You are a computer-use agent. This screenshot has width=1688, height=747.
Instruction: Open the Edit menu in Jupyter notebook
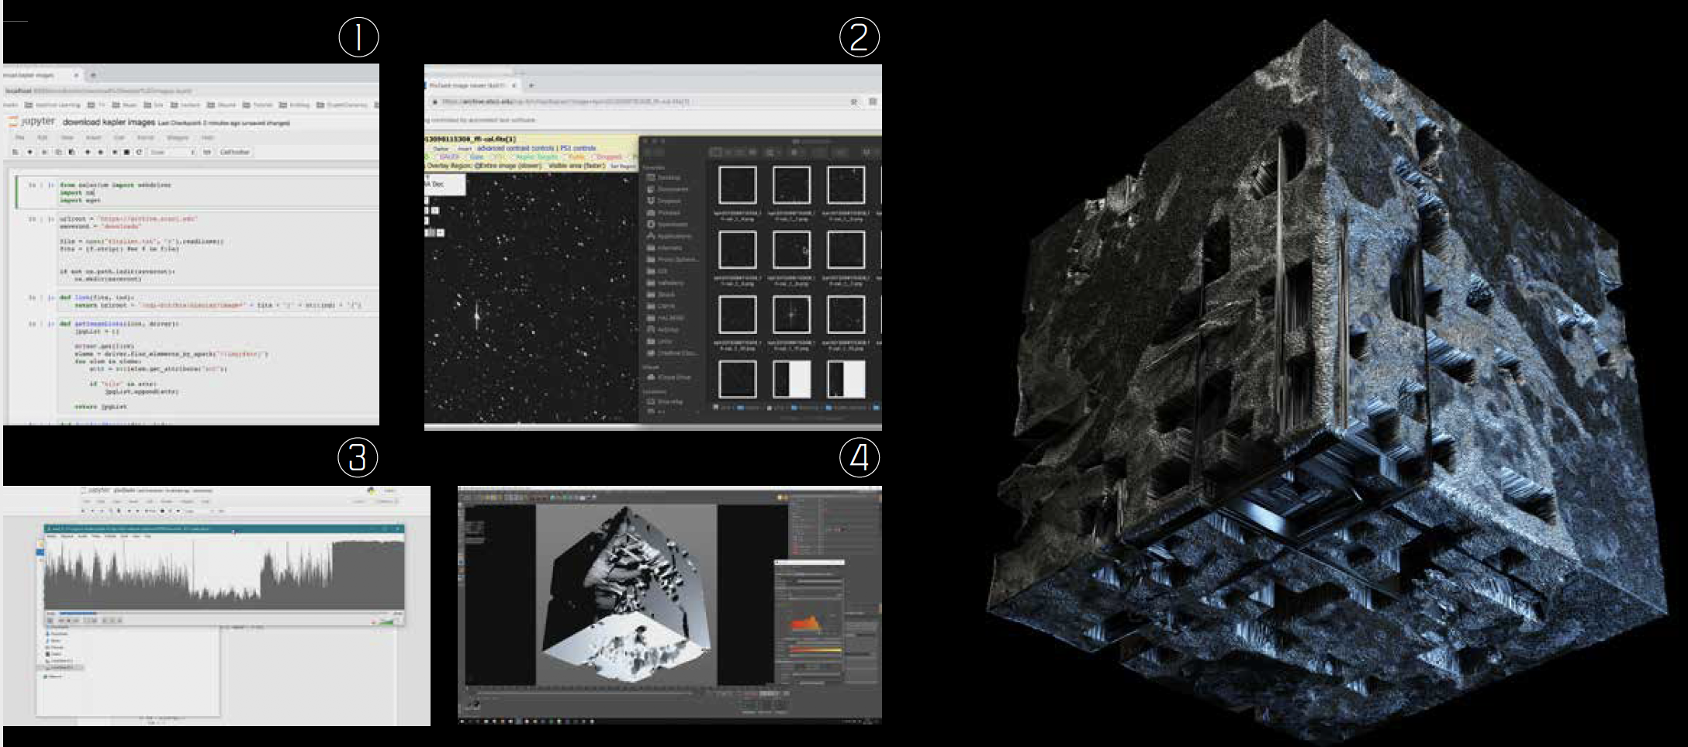[43, 138]
